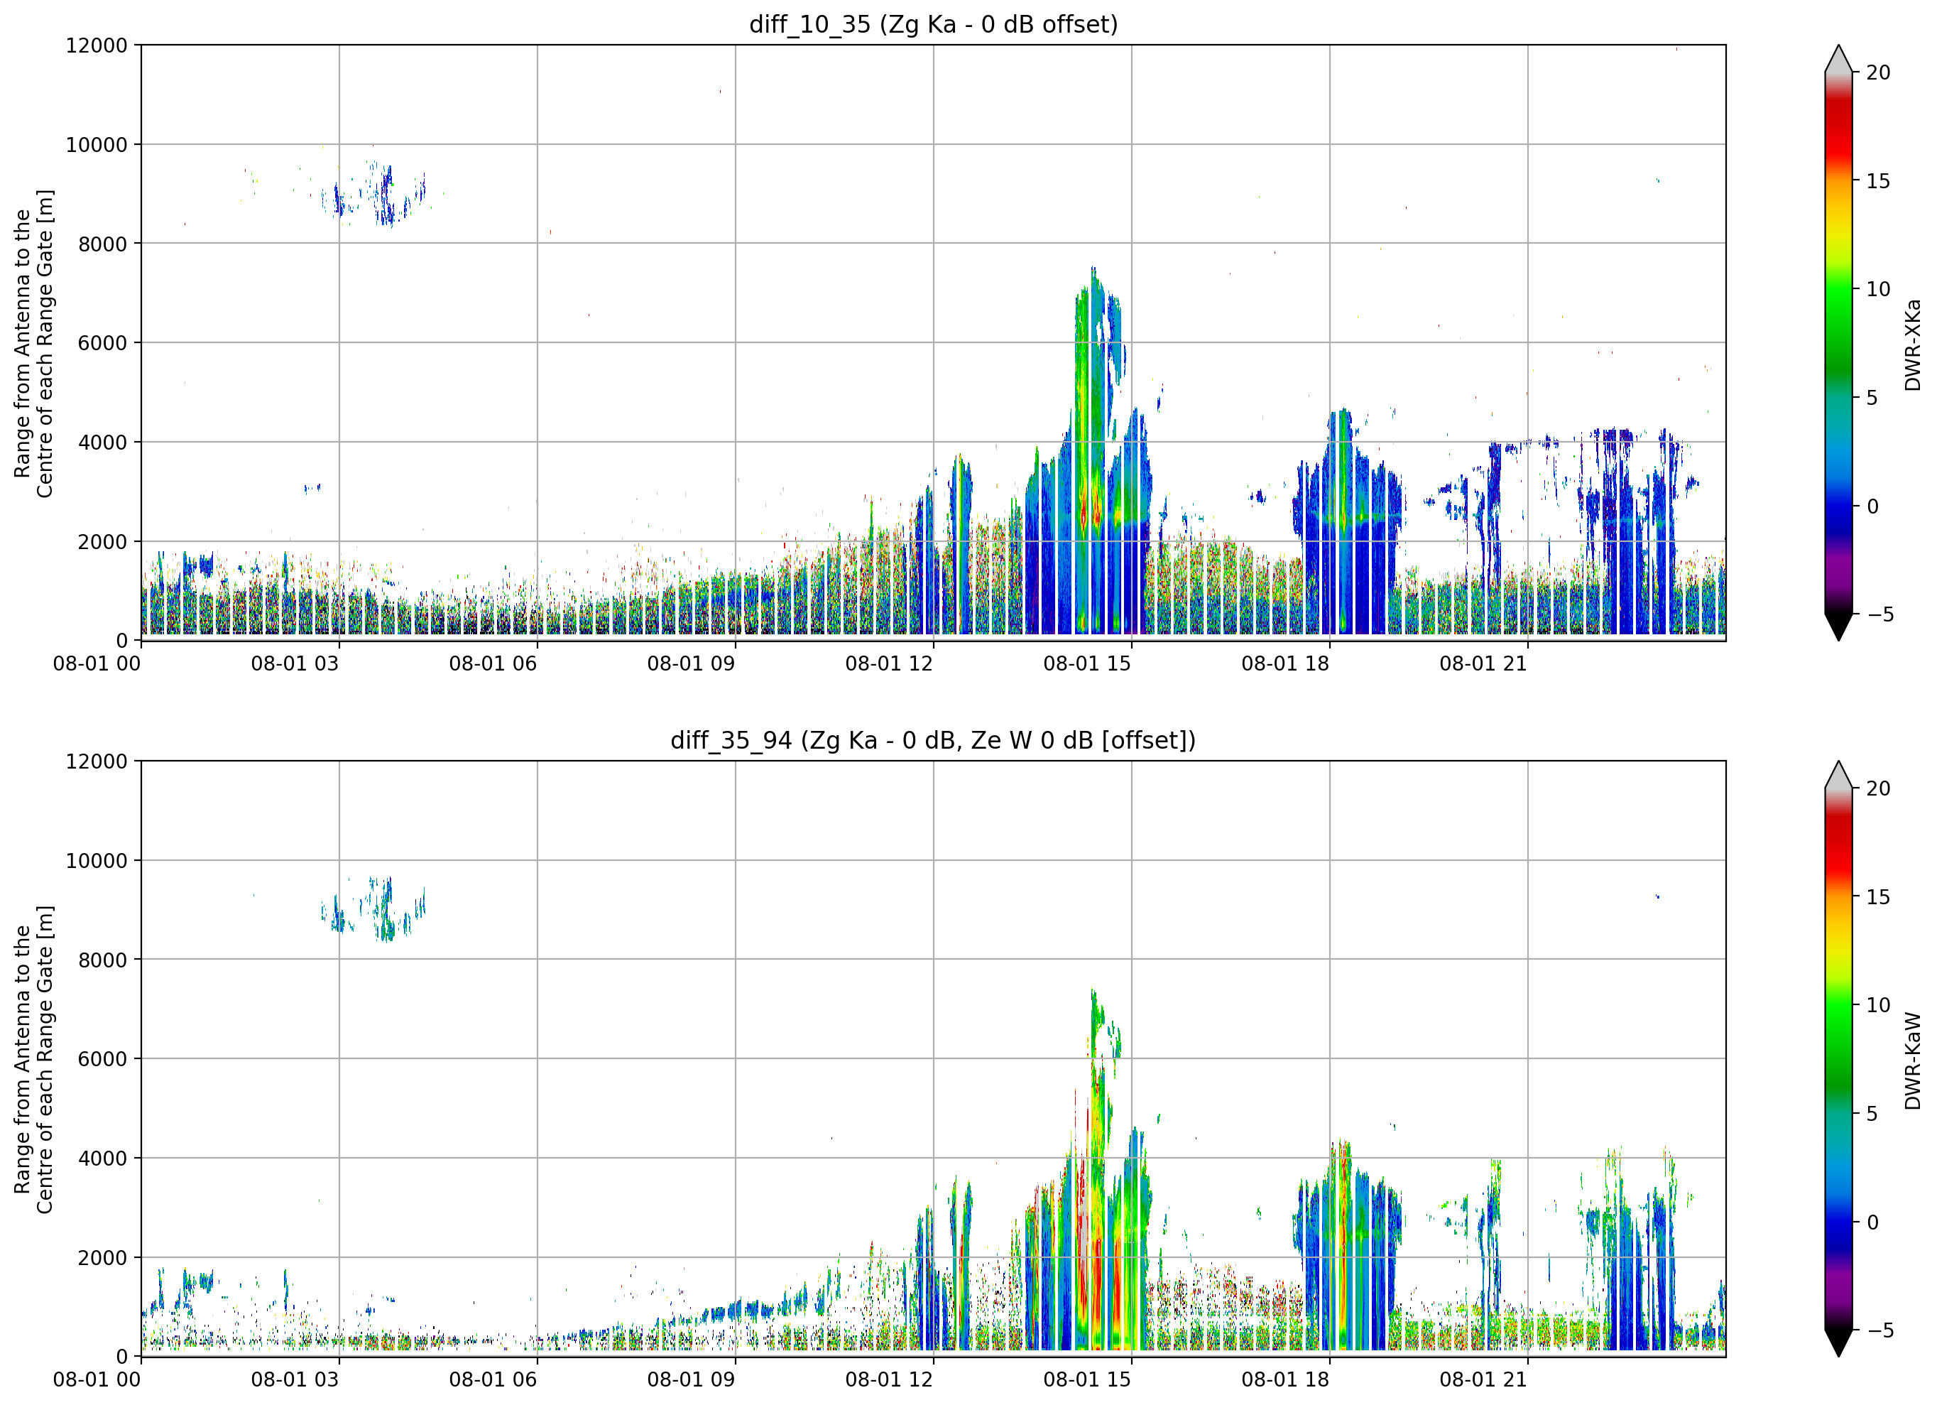Viewport: 1937px width, 1405px height.
Task: Click the "2000" tick on the diff_35_94 plot
Action: (102, 1257)
